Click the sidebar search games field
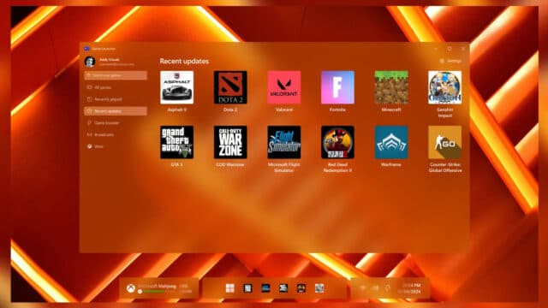 116,75
